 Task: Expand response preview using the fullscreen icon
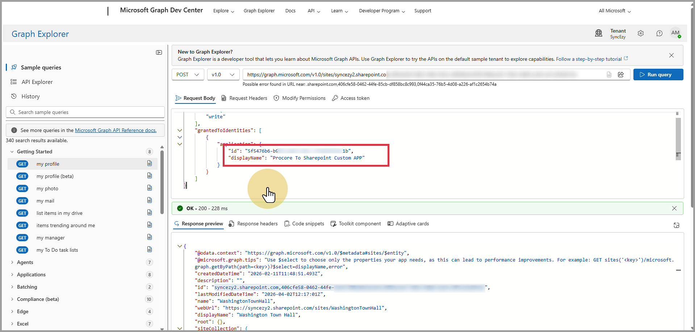[676, 225]
